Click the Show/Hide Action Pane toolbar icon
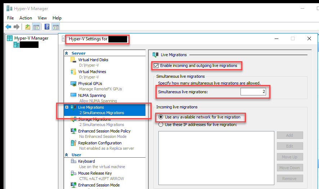Screen dimensions: 319x189 (55, 27)
